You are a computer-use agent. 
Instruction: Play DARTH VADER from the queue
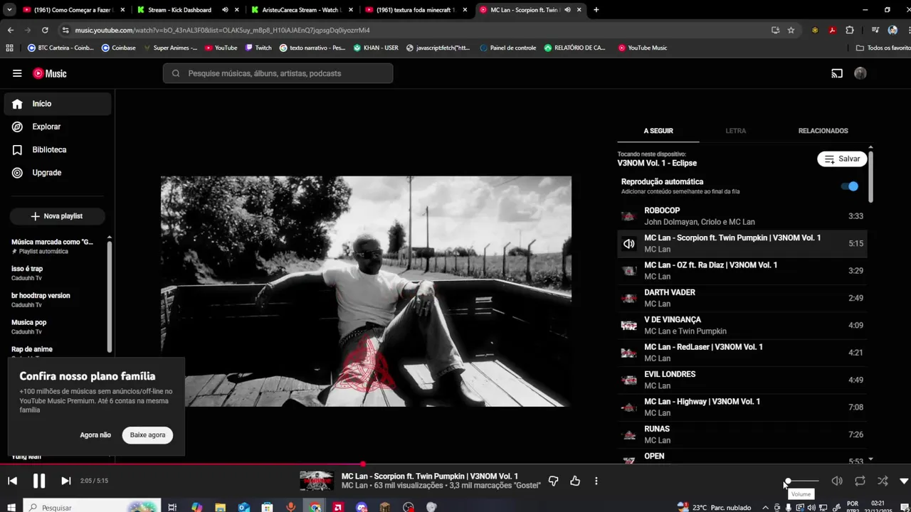pos(742,298)
